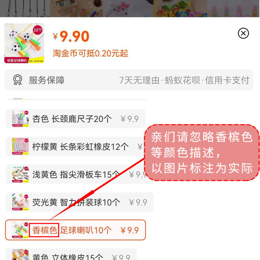Open the main product preview thumbnail
Image resolution: width=260 pixels, height=260 pixels.
tap(24, 43)
